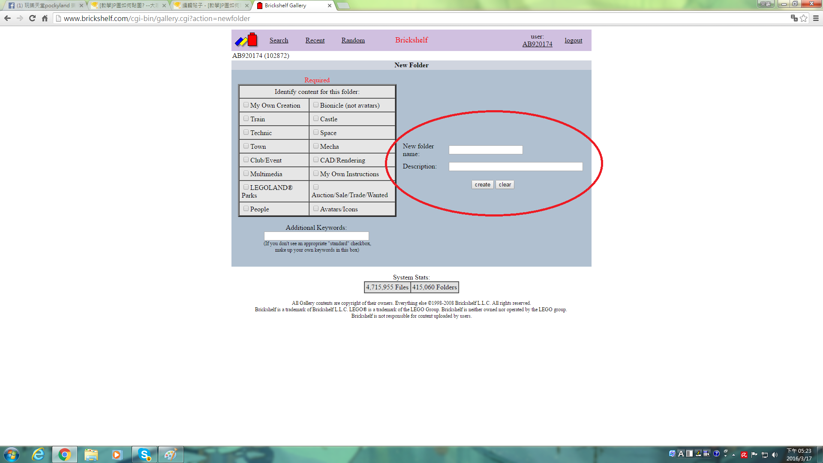The width and height of the screenshot is (823, 463).
Task: Open Windows Start menu
Action: 12,454
